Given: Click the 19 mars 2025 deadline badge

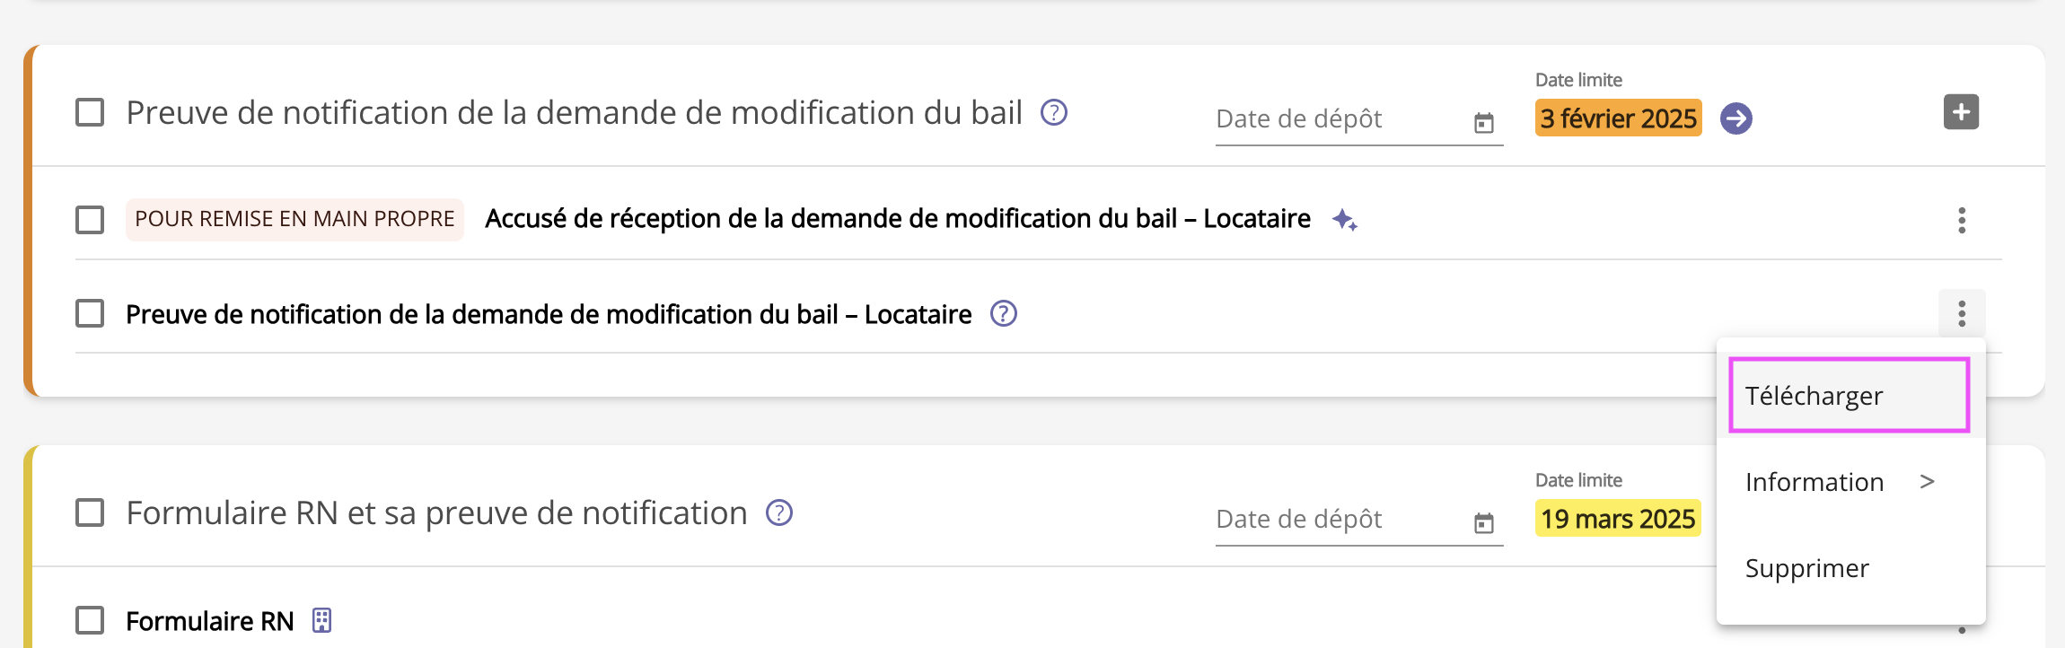Looking at the screenshot, I should [1617, 519].
